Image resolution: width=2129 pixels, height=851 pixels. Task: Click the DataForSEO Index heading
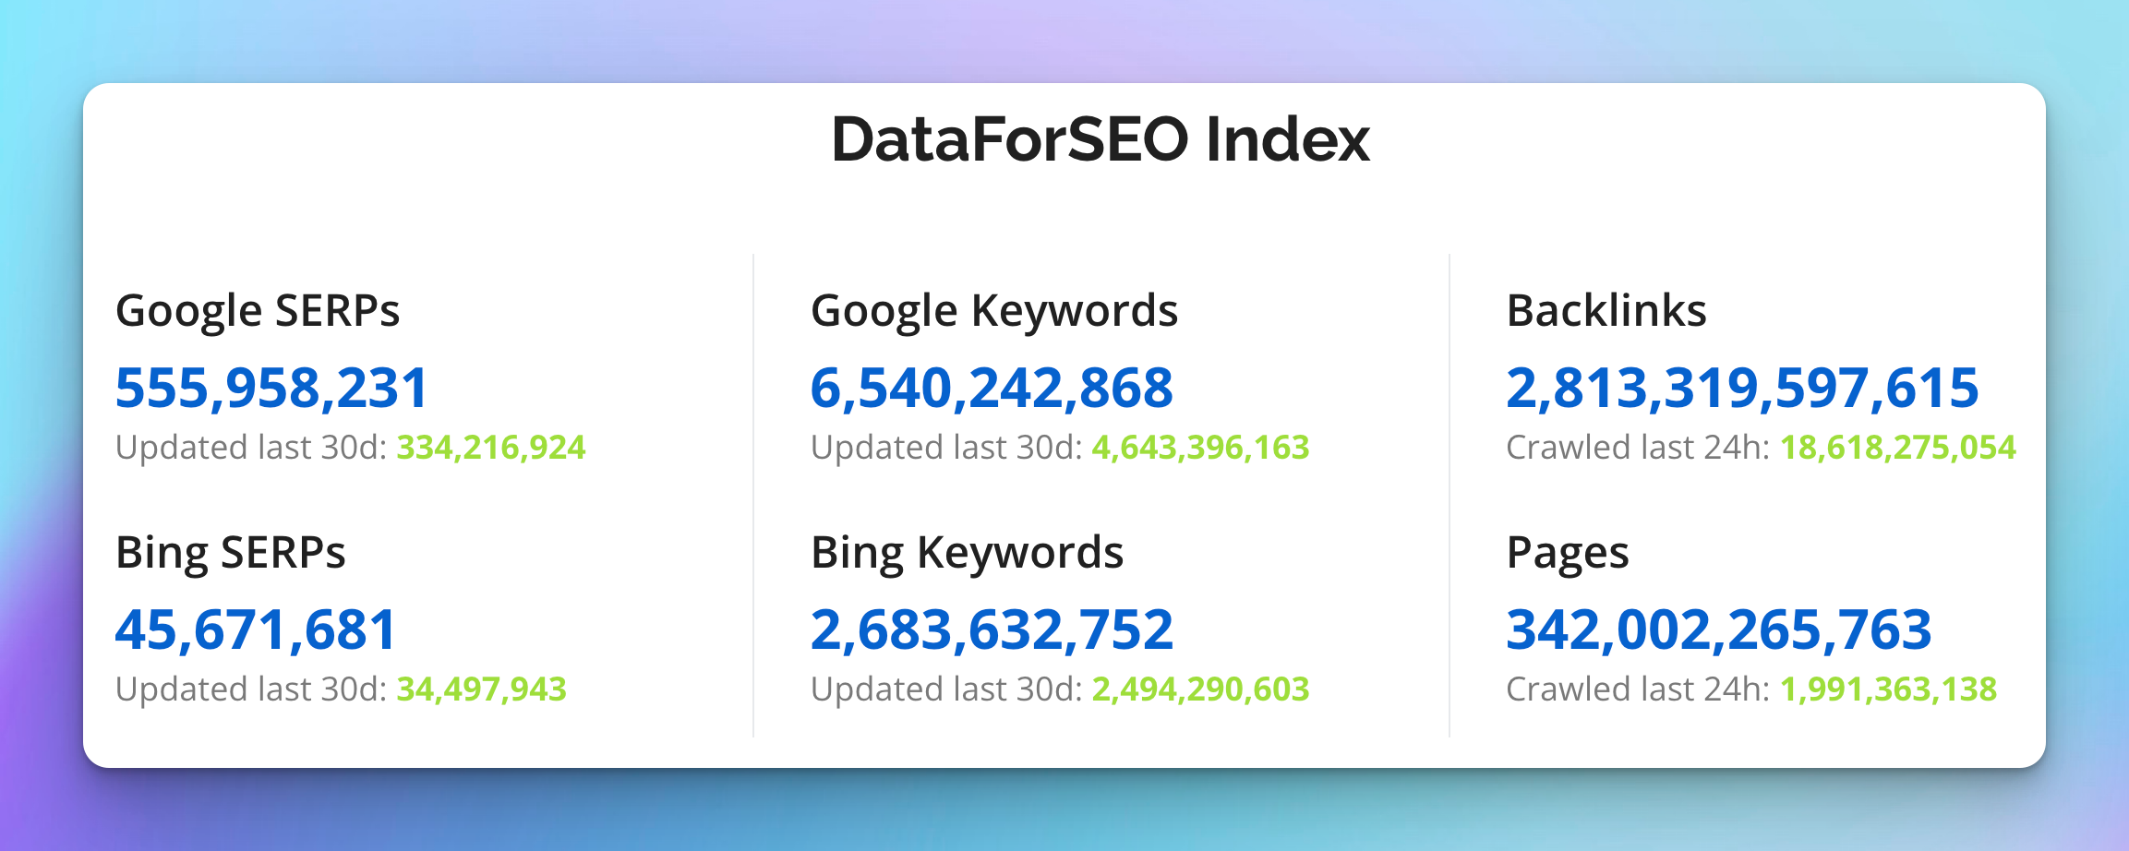[x=1101, y=140]
